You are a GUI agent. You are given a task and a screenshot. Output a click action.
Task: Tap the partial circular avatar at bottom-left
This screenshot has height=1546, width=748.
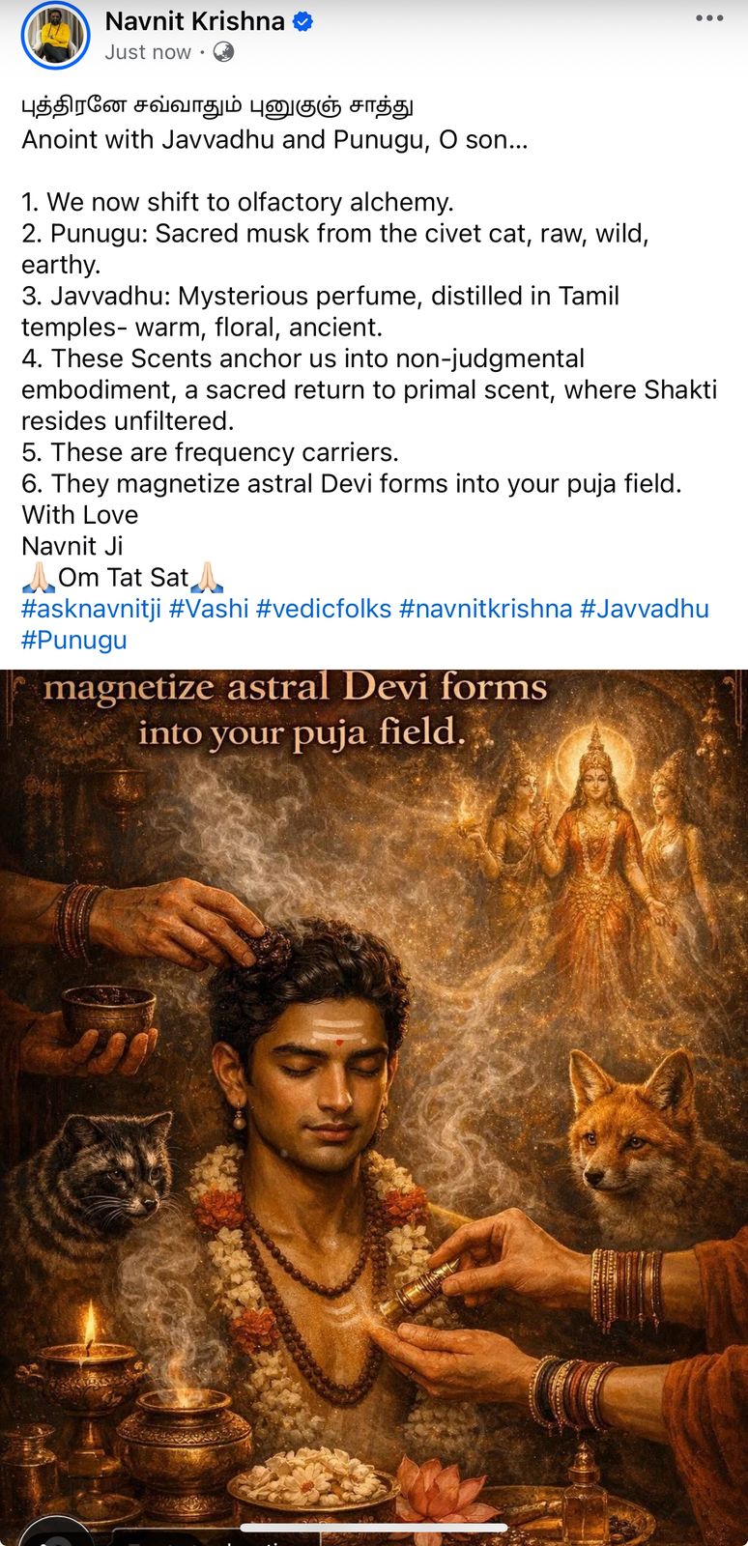[x=57, y=1532]
